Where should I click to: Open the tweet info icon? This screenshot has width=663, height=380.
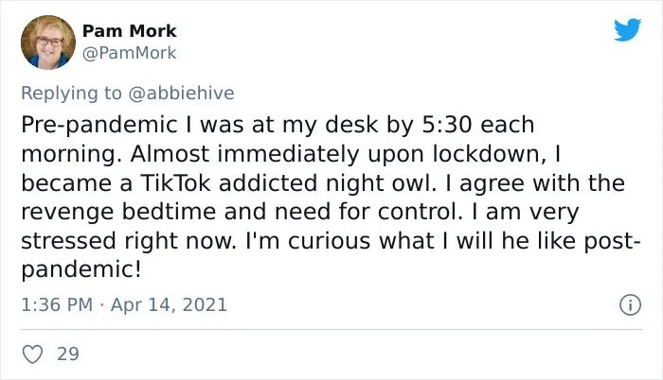(630, 304)
